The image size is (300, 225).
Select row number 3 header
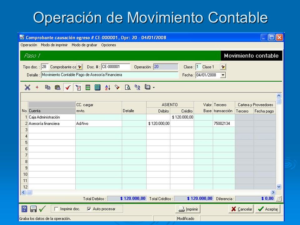(24, 130)
